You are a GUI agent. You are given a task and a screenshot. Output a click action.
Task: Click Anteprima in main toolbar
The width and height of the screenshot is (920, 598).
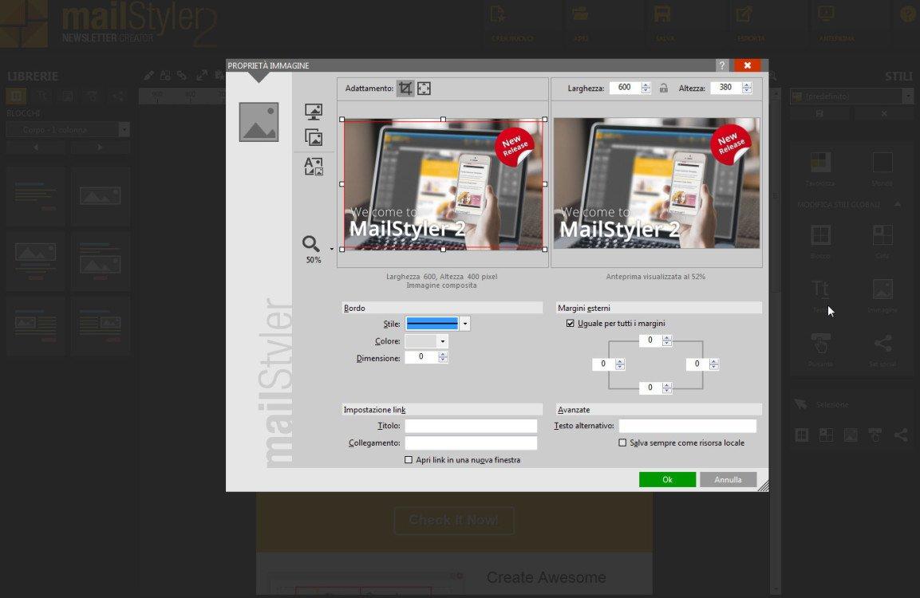point(836,23)
